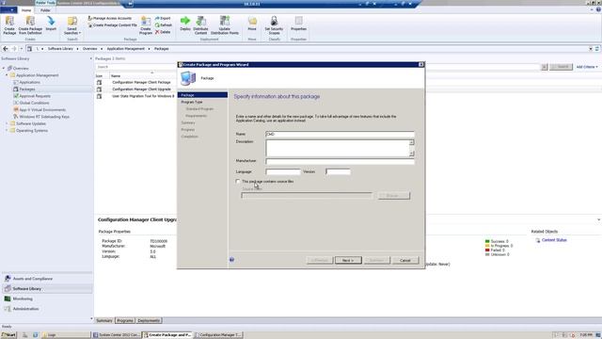
Task: Click the Content Status link
Action: point(554,240)
